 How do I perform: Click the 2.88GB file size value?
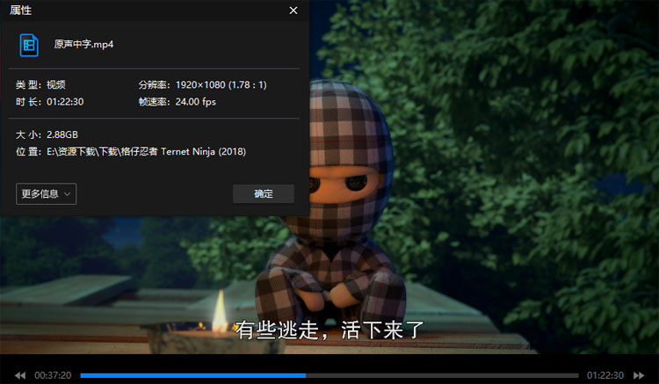pyautogui.click(x=62, y=134)
